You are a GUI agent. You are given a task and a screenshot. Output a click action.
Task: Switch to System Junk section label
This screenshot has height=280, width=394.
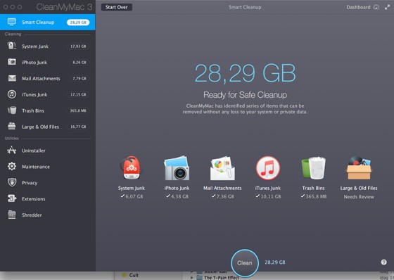click(x=35, y=46)
